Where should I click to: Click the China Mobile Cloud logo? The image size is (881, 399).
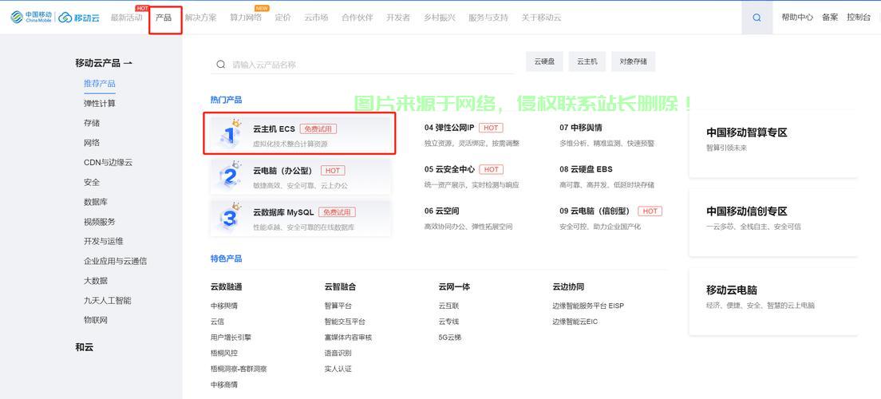click(53, 17)
